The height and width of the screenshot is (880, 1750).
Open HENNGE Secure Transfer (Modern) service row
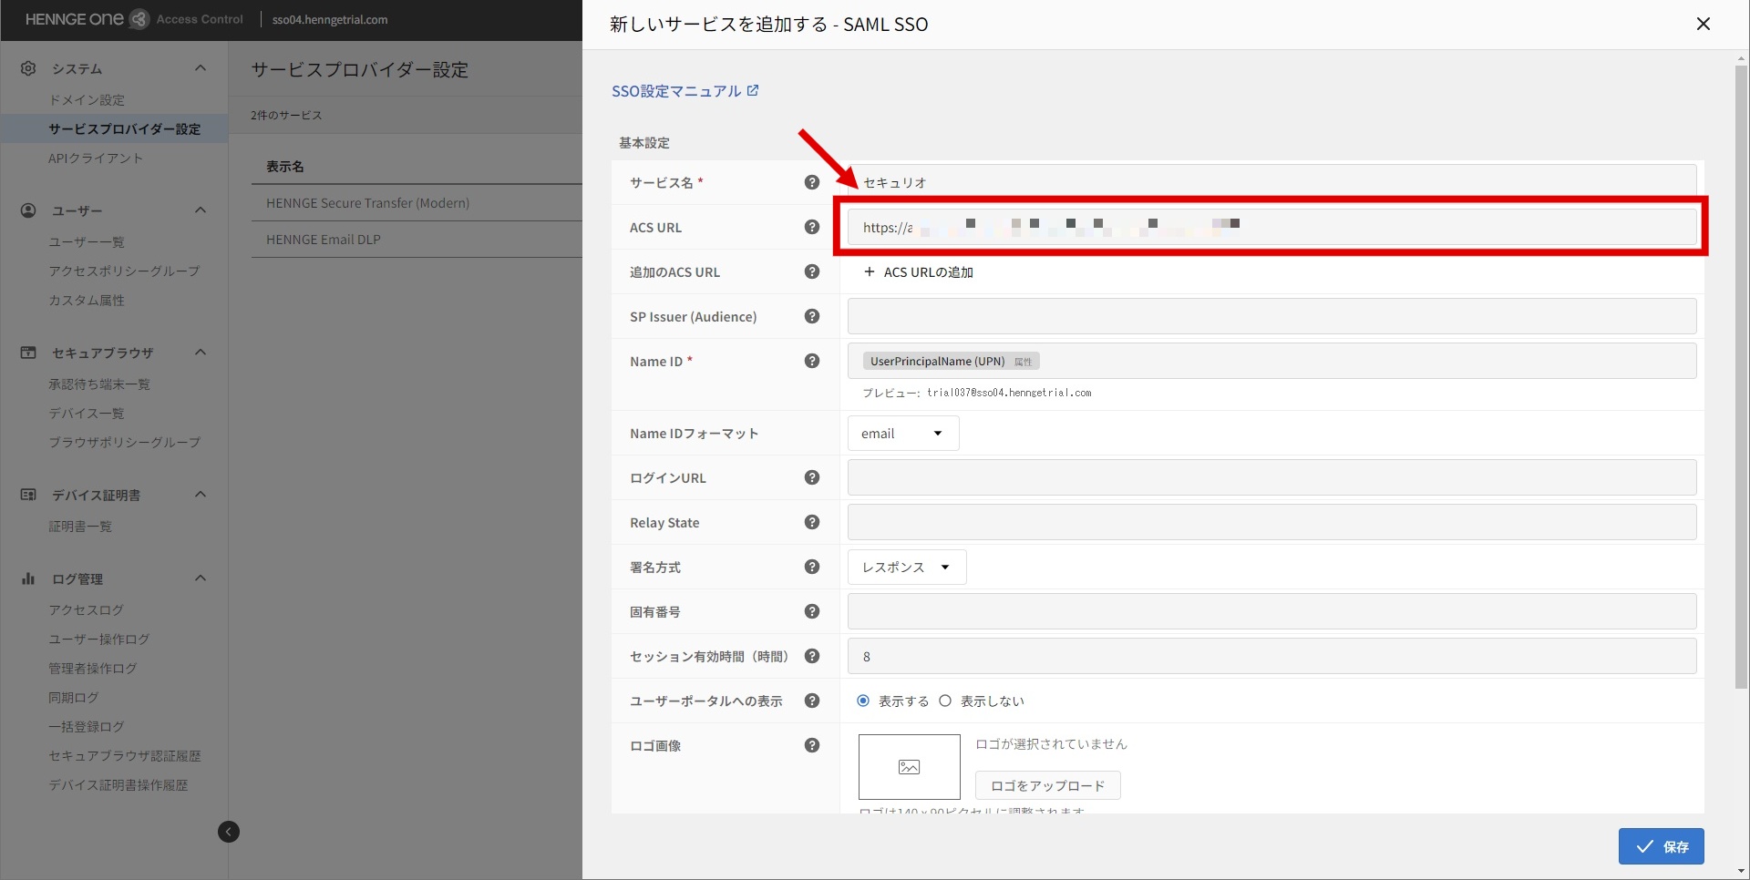click(417, 202)
